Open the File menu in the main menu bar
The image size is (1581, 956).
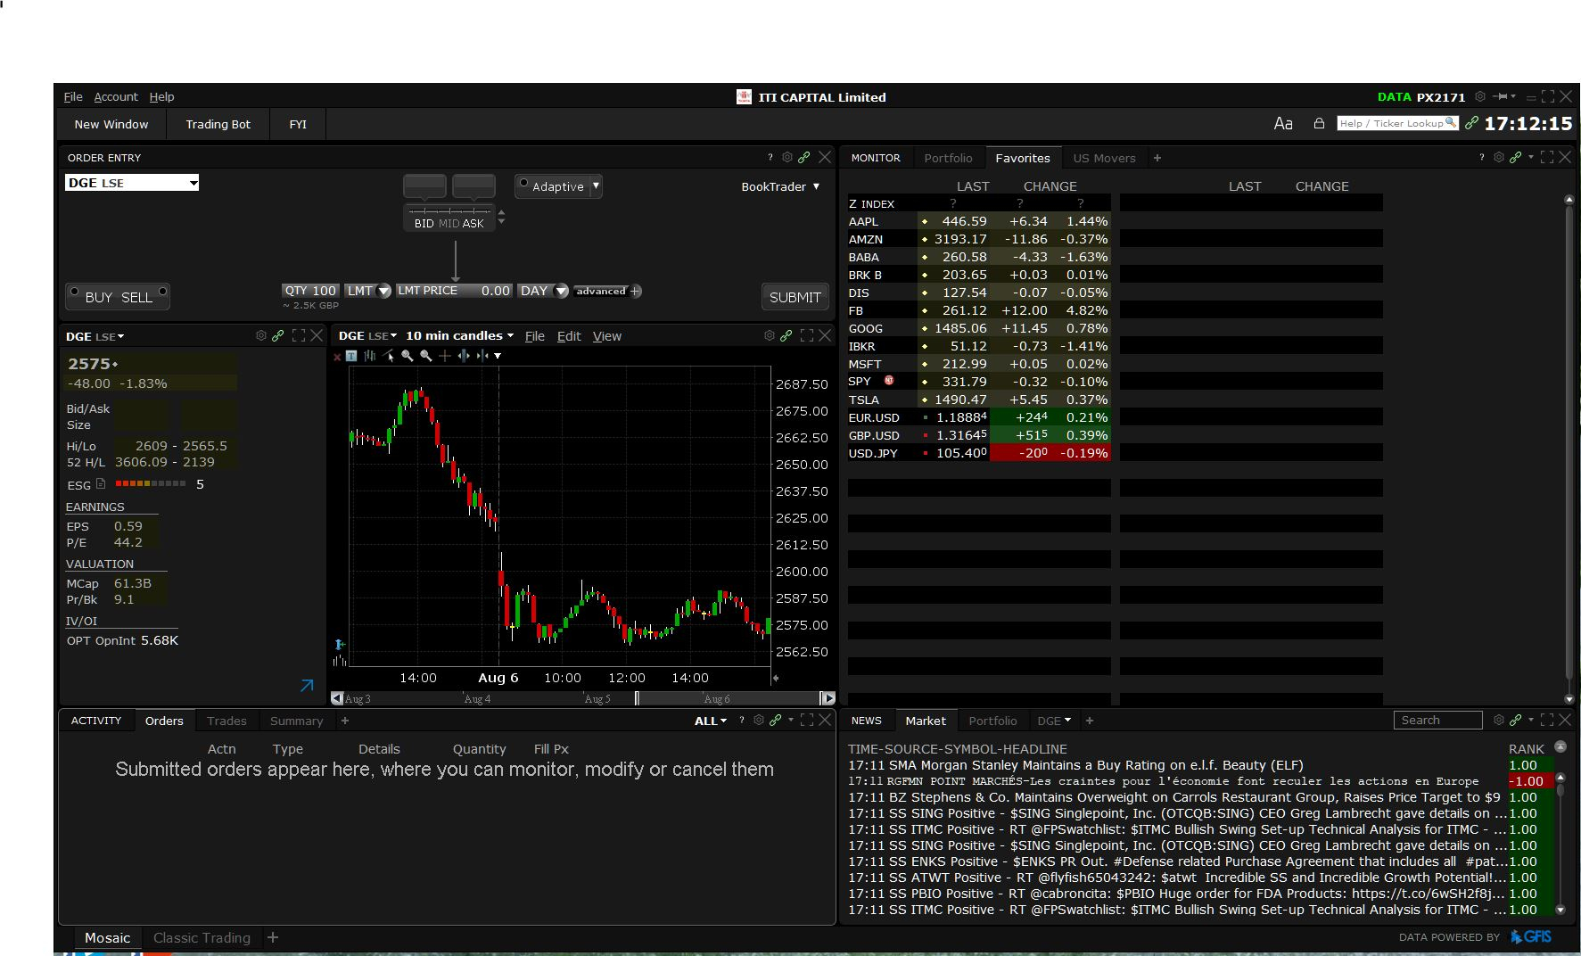point(73,96)
